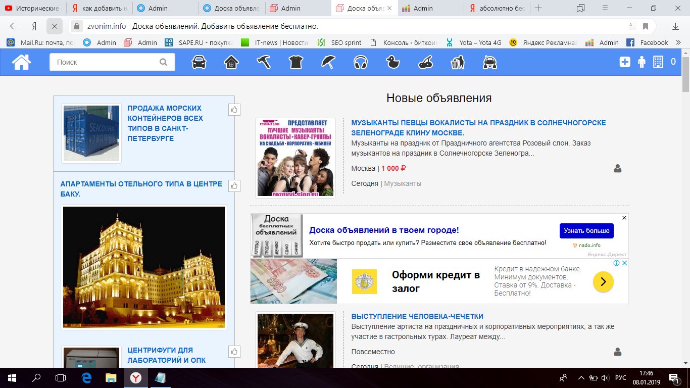
Task: Click 'Узнать больше' ad button
Action: pyautogui.click(x=586, y=230)
